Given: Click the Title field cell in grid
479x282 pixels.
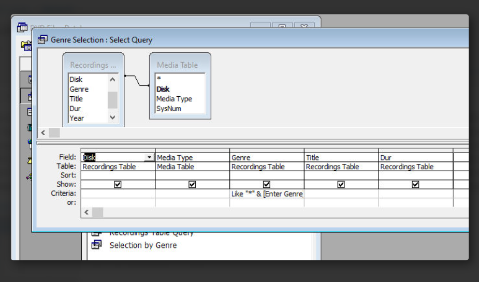Looking at the screenshot, I should point(341,157).
